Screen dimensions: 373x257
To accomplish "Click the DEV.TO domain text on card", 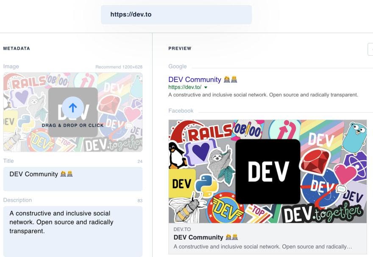I will point(182,229).
